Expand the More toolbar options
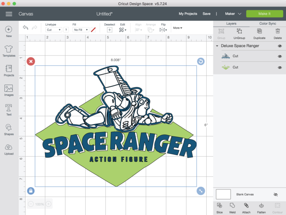This screenshot has width=286, height=215. pos(178,28)
